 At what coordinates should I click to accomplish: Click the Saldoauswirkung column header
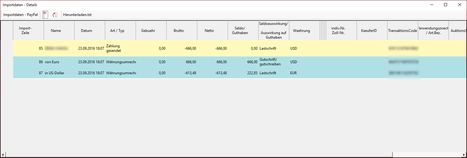[x=274, y=30]
